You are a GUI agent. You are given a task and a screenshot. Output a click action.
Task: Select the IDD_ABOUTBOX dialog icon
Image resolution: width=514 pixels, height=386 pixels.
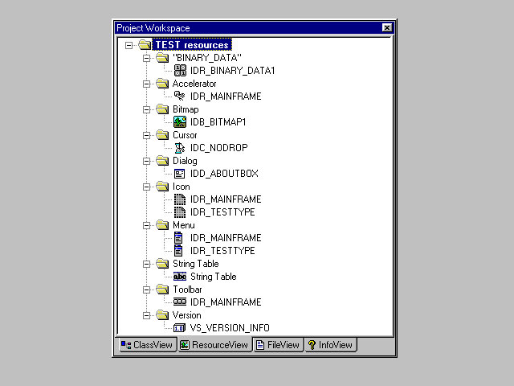pyautogui.click(x=180, y=174)
